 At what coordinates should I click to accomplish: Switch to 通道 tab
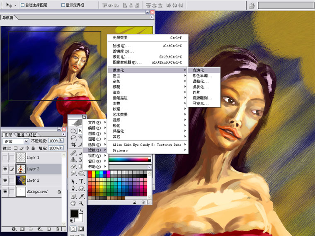(x=20, y=135)
